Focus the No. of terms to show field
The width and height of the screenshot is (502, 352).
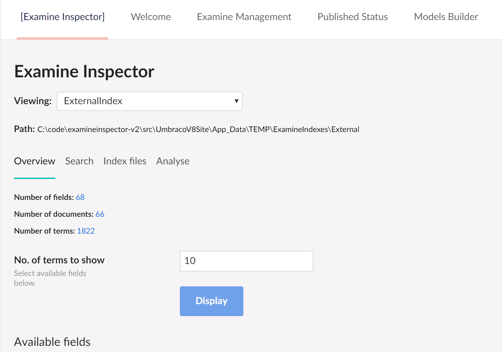pyautogui.click(x=247, y=261)
